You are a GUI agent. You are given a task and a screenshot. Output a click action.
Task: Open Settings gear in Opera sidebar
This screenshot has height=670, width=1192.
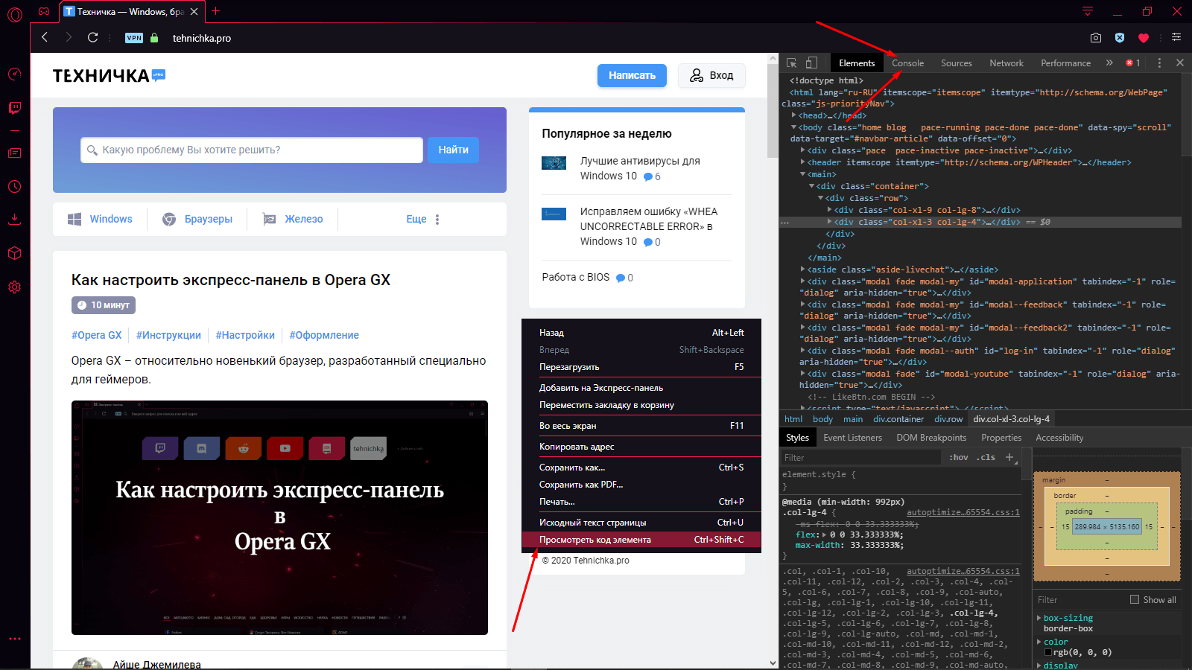click(14, 287)
